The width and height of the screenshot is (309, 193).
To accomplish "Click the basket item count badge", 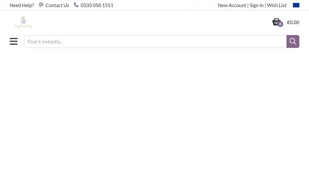I will (280, 24).
